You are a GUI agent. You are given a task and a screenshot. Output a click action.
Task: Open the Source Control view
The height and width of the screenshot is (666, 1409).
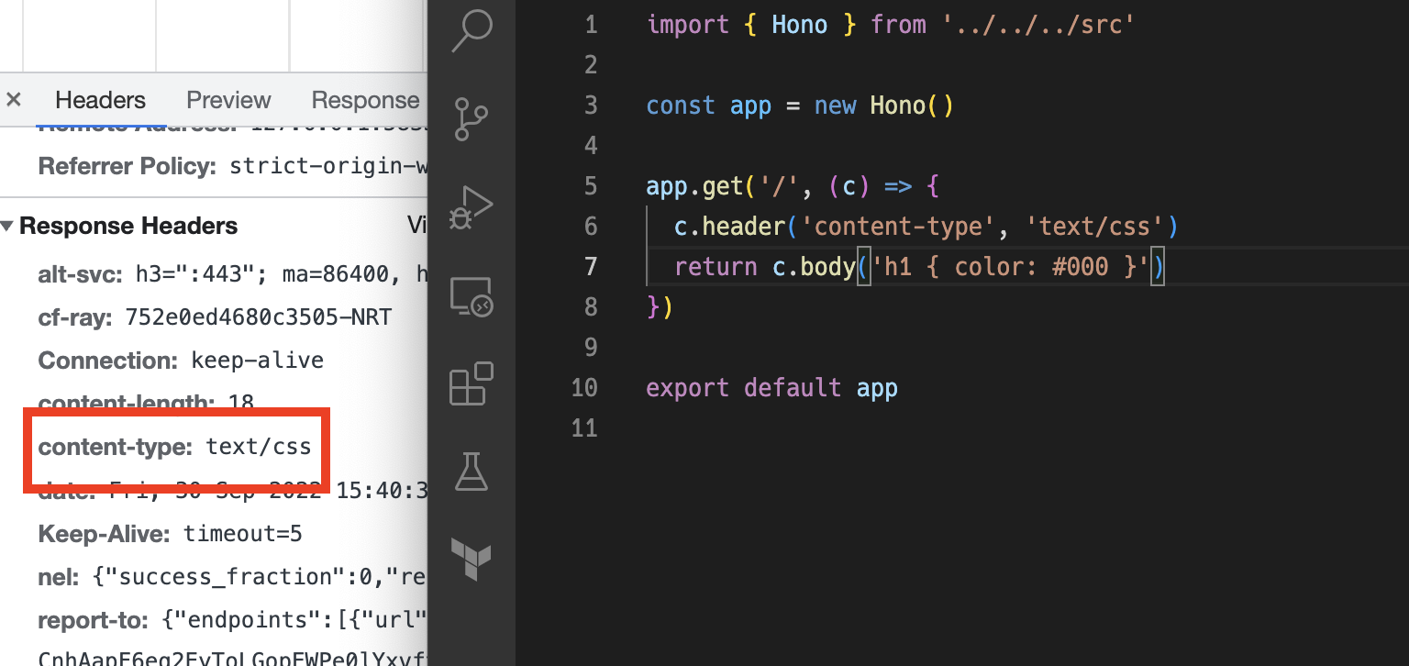(x=472, y=119)
